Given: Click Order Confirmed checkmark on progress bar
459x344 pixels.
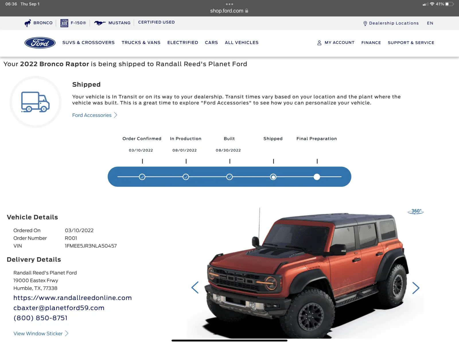Looking at the screenshot, I should (x=142, y=177).
